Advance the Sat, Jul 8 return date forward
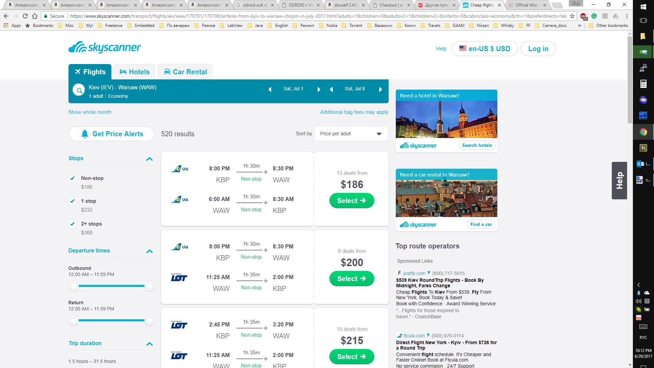Screen dimensions: 654x368 [380, 89]
